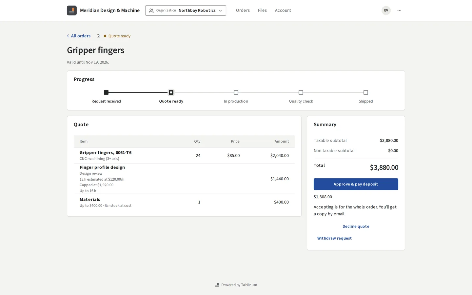
Task: Click the Quote ready progress marker
Action: pos(171,92)
